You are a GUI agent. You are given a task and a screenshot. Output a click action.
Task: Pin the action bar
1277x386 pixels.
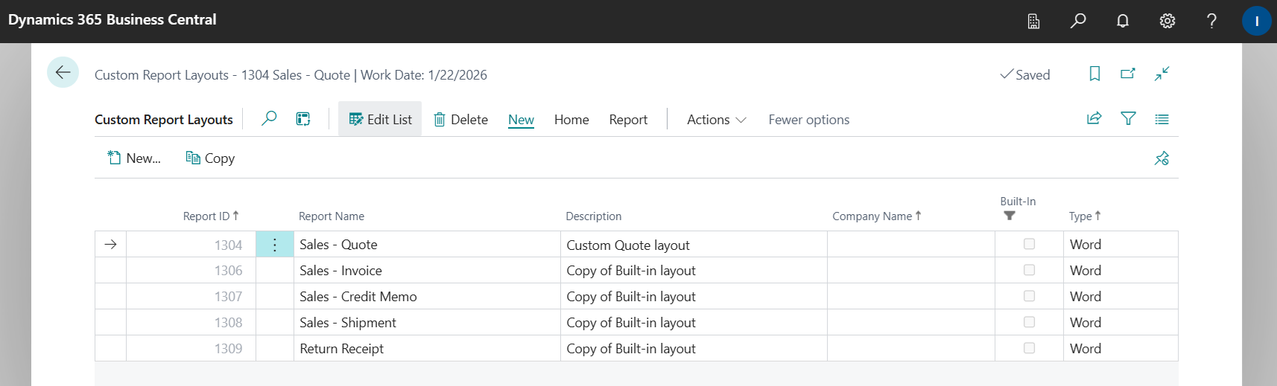click(x=1162, y=158)
